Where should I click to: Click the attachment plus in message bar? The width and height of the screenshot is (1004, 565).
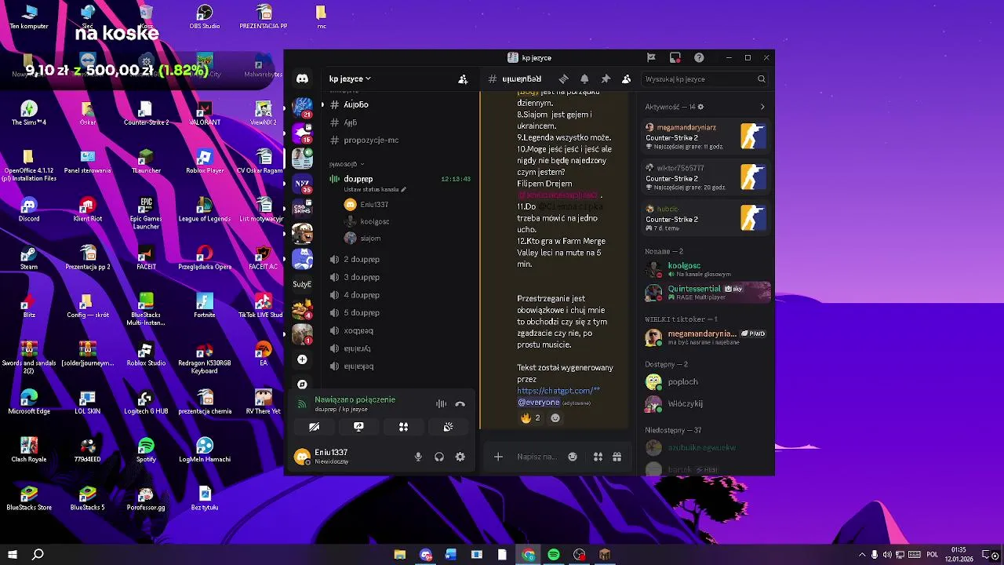[498, 457]
